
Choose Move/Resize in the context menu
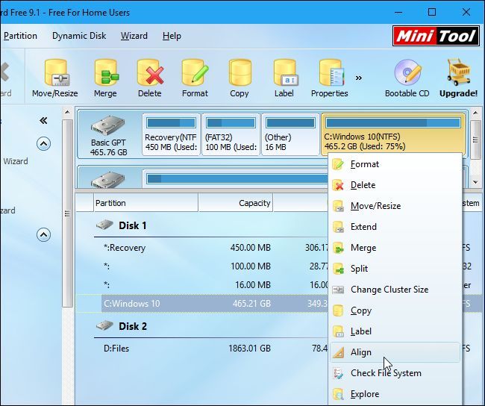click(395, 206)
